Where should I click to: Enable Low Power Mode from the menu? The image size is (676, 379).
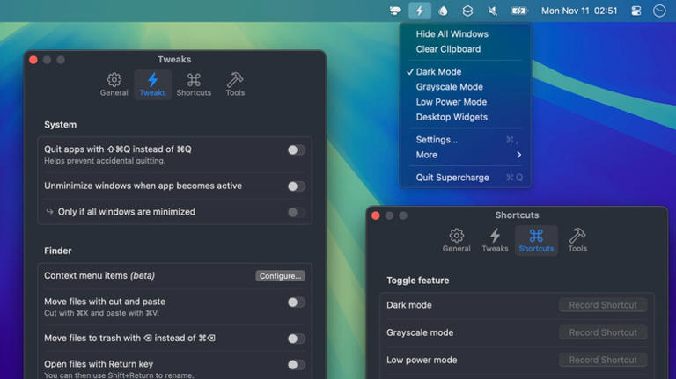pyautogui.click(x=466, y=102)
